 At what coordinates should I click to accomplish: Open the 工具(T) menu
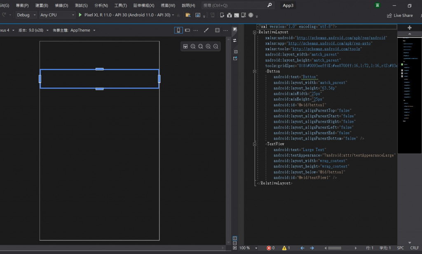click(x=120, y=5)
